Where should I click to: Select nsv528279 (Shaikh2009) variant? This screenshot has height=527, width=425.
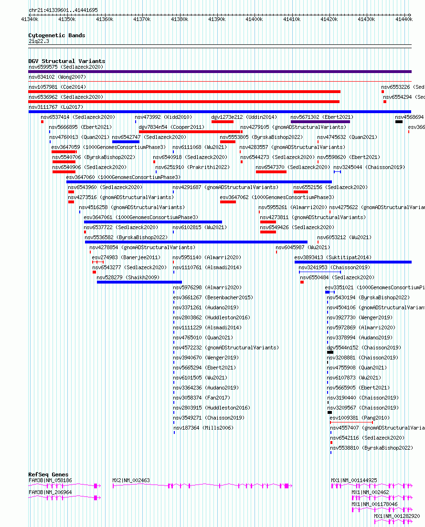coord(128,278)
